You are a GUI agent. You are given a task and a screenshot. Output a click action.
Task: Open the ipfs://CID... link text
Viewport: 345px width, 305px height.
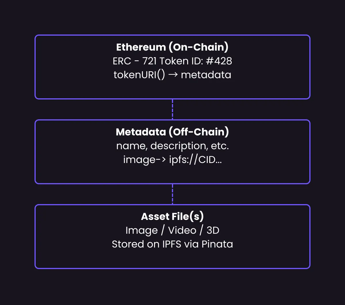pos(195,160)
